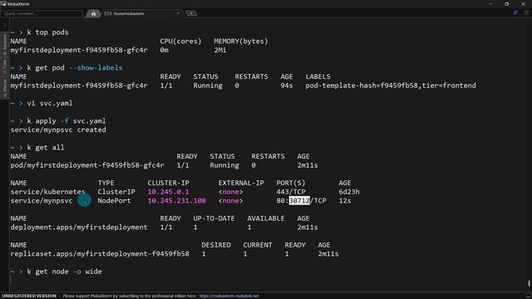Image resolution: width=532 pixels, height=299 pixels.
Task: Click the '2Mi' memory value
Action: click(219, 50)
